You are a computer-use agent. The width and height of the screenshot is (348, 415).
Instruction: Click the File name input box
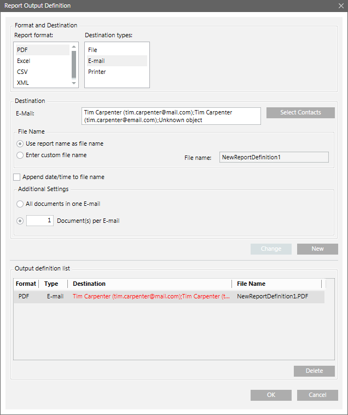point(274,157)
